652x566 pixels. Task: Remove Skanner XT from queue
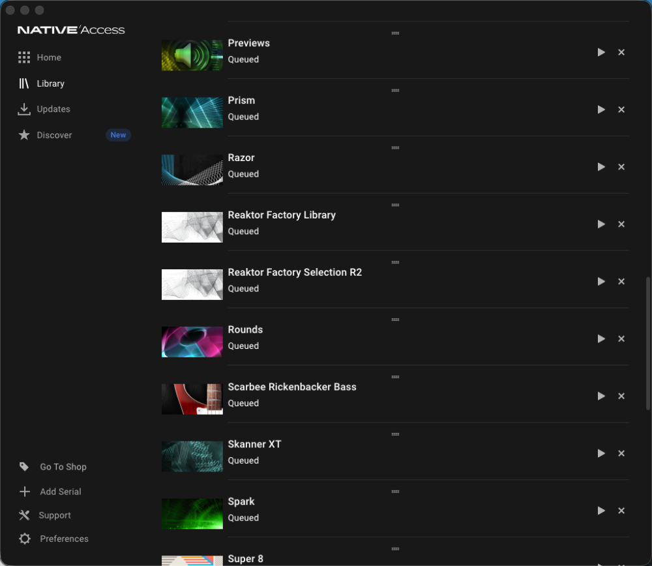pos(621,453)
